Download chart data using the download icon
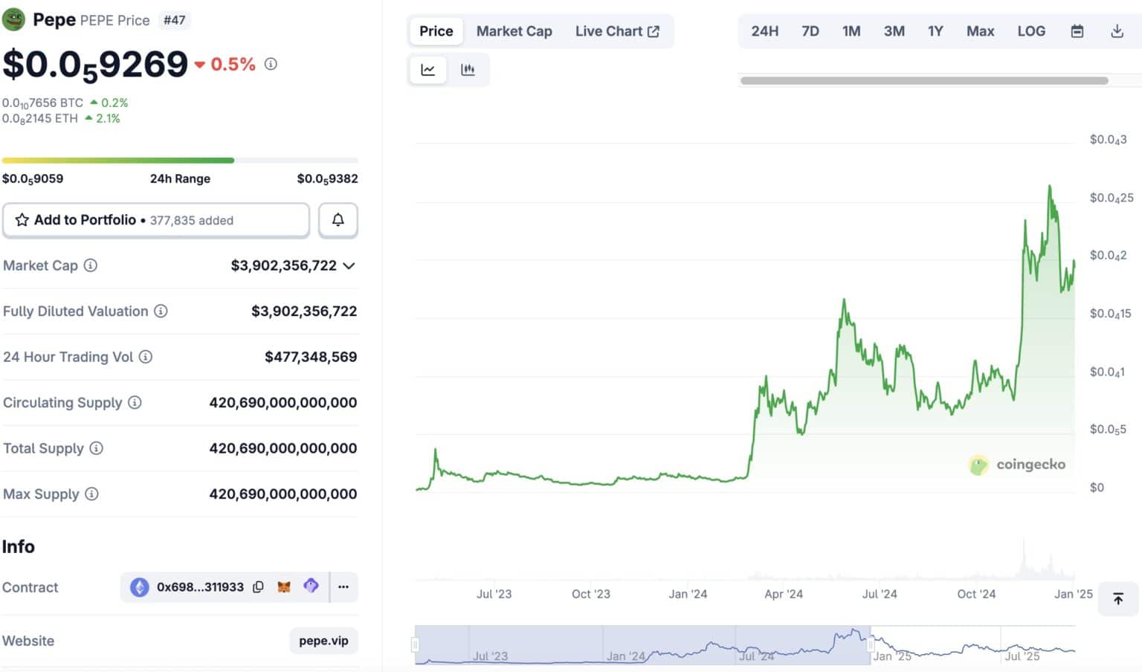 1117,30
